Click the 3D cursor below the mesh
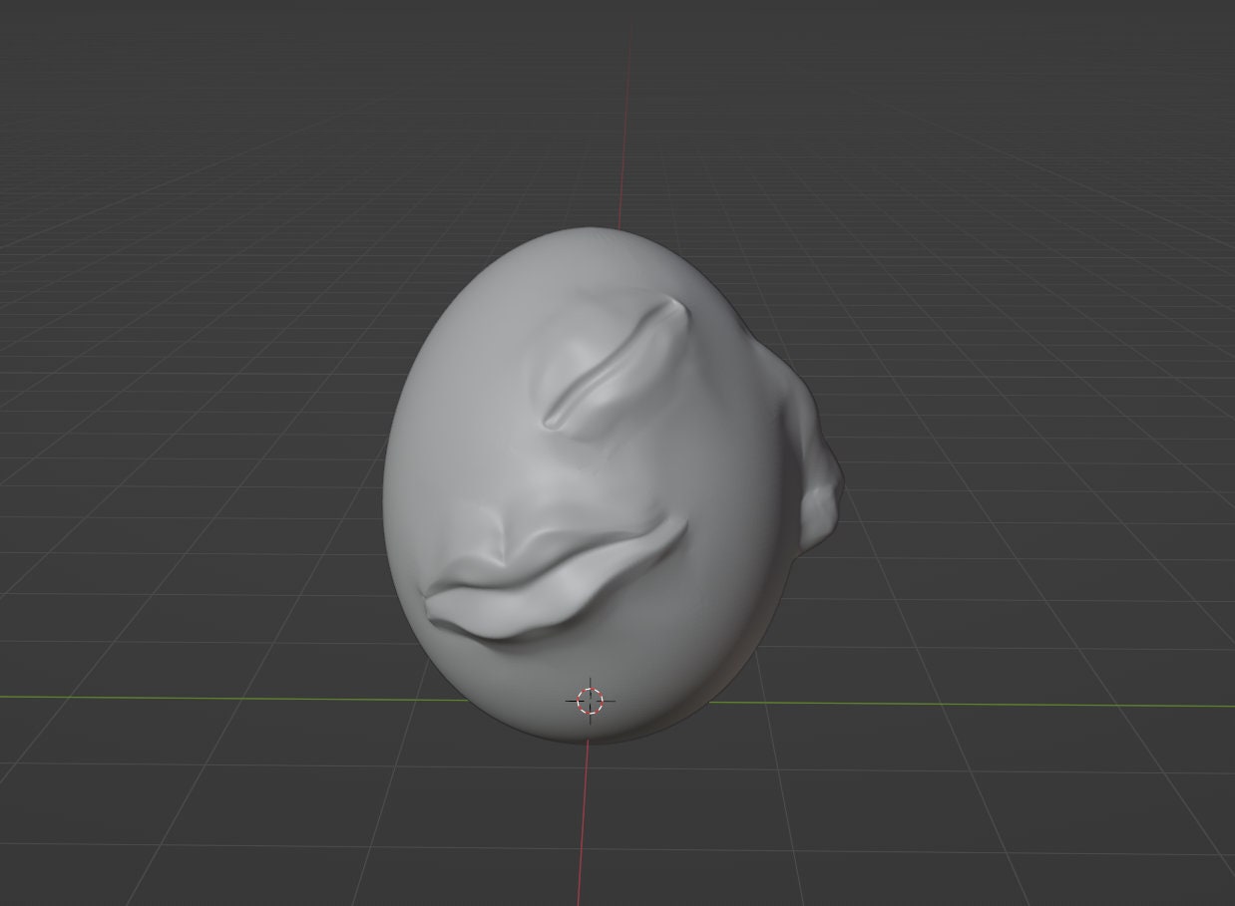This screenshot has width=1235, height=906. point(591,699)
